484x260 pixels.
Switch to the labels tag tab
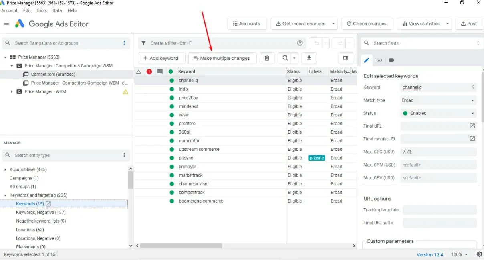[392, 60]
